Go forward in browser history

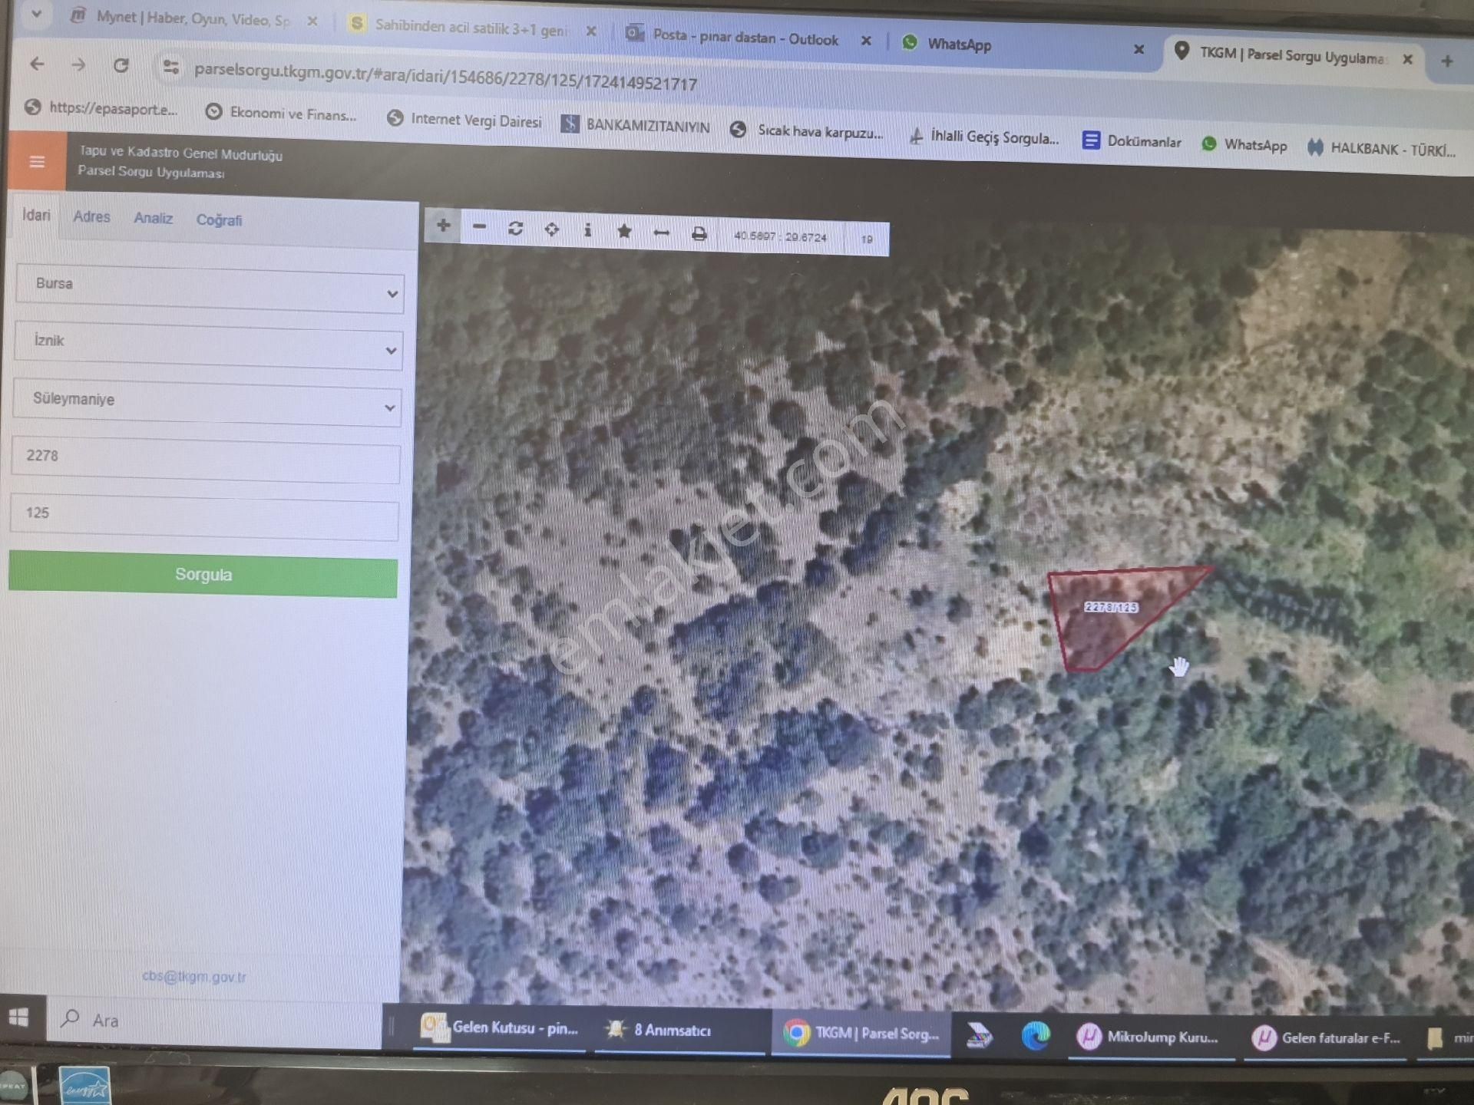tap(78, 65)
